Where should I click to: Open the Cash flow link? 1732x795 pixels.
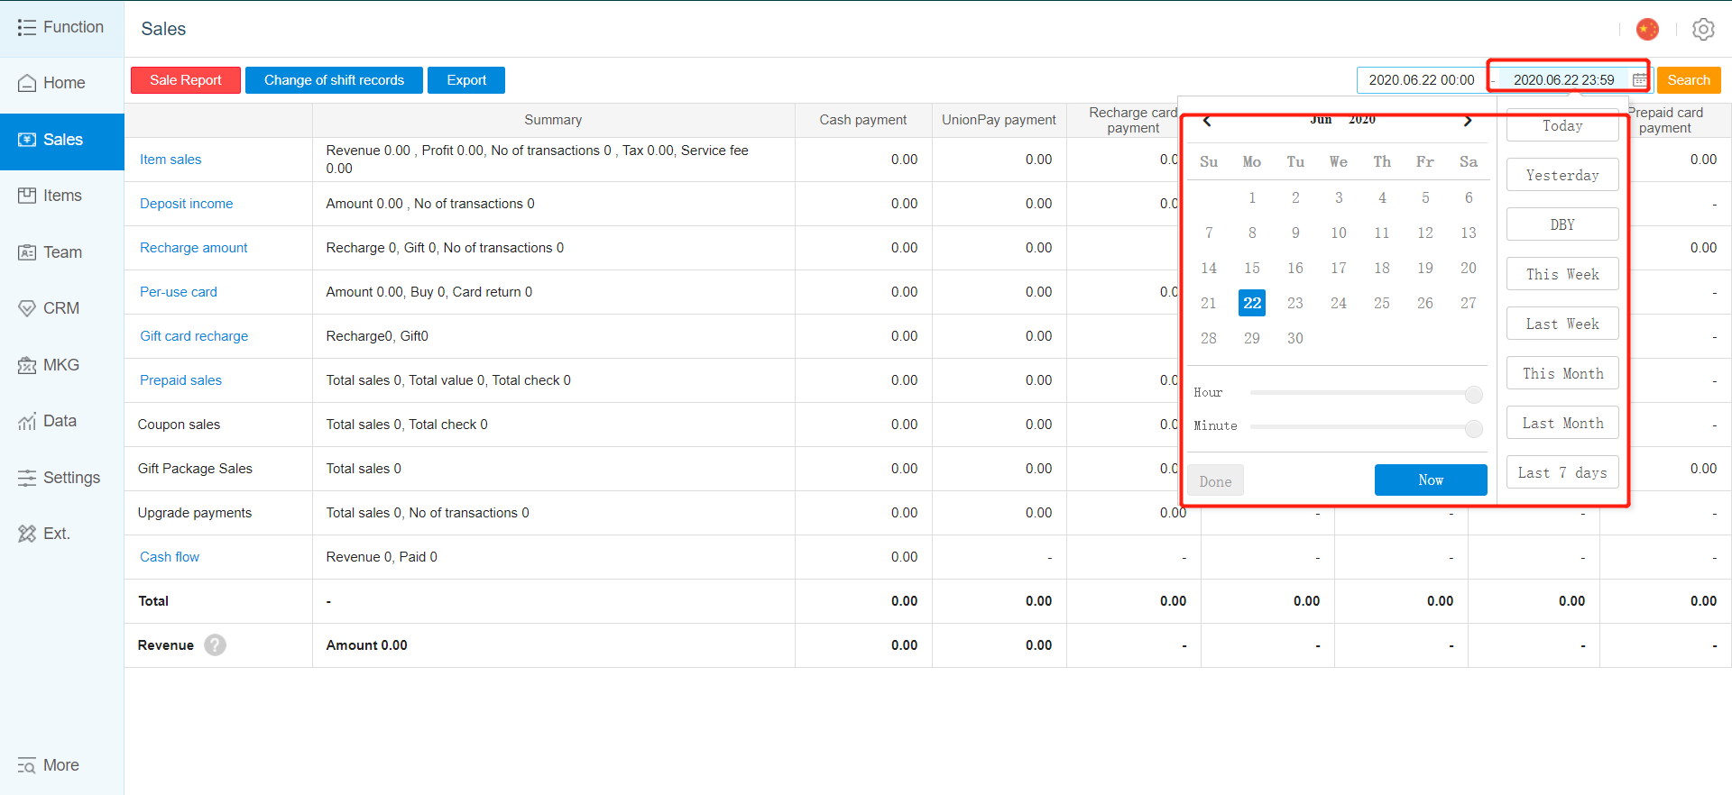point(170,557)
